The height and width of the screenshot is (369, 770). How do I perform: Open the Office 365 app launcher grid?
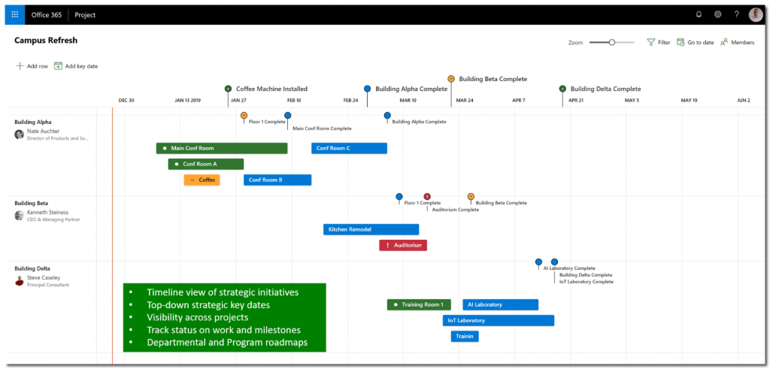(15, 15)
